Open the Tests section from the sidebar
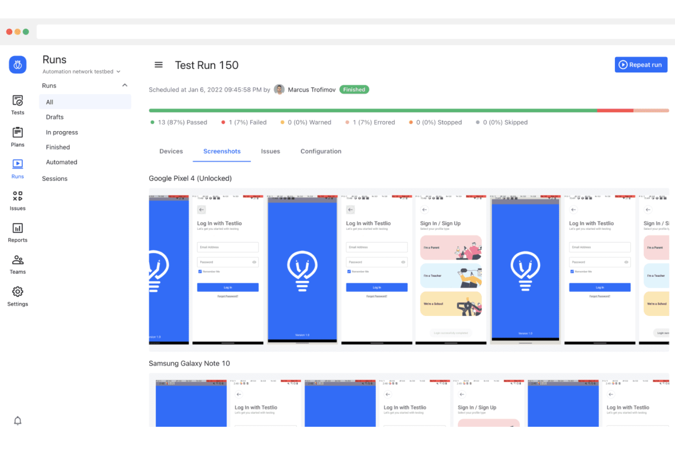This screenshot has height=450, width=675. (x=17, y=104)
